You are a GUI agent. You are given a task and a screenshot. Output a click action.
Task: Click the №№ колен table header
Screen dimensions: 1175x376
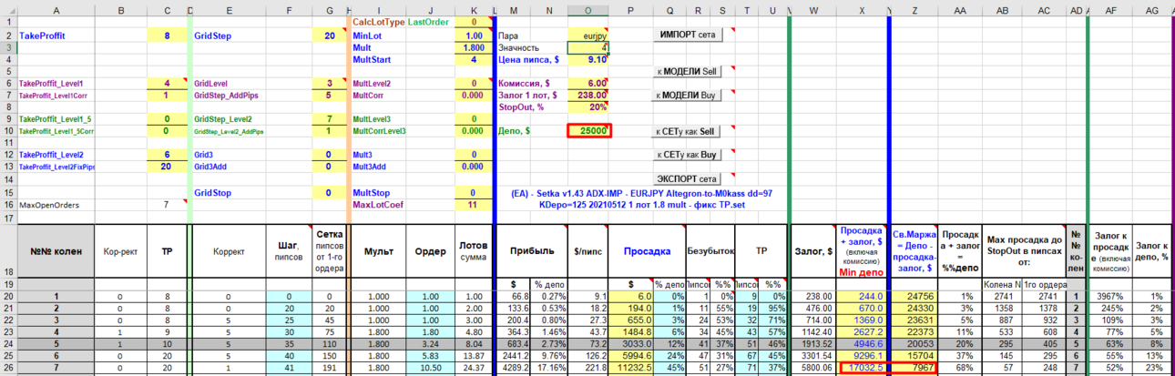(56, 251)
